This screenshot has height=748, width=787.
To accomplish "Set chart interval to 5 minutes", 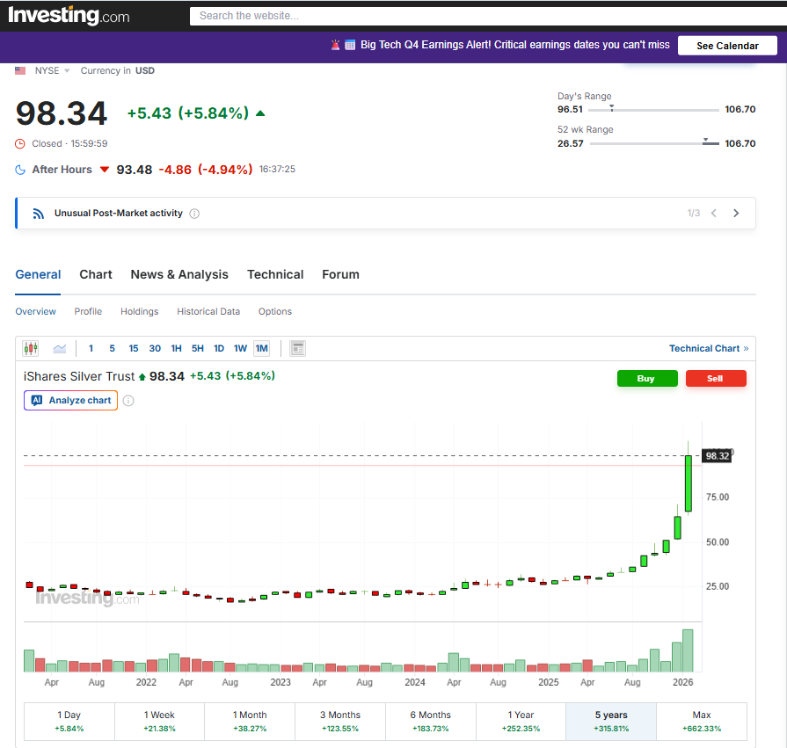I will point(112,348).
